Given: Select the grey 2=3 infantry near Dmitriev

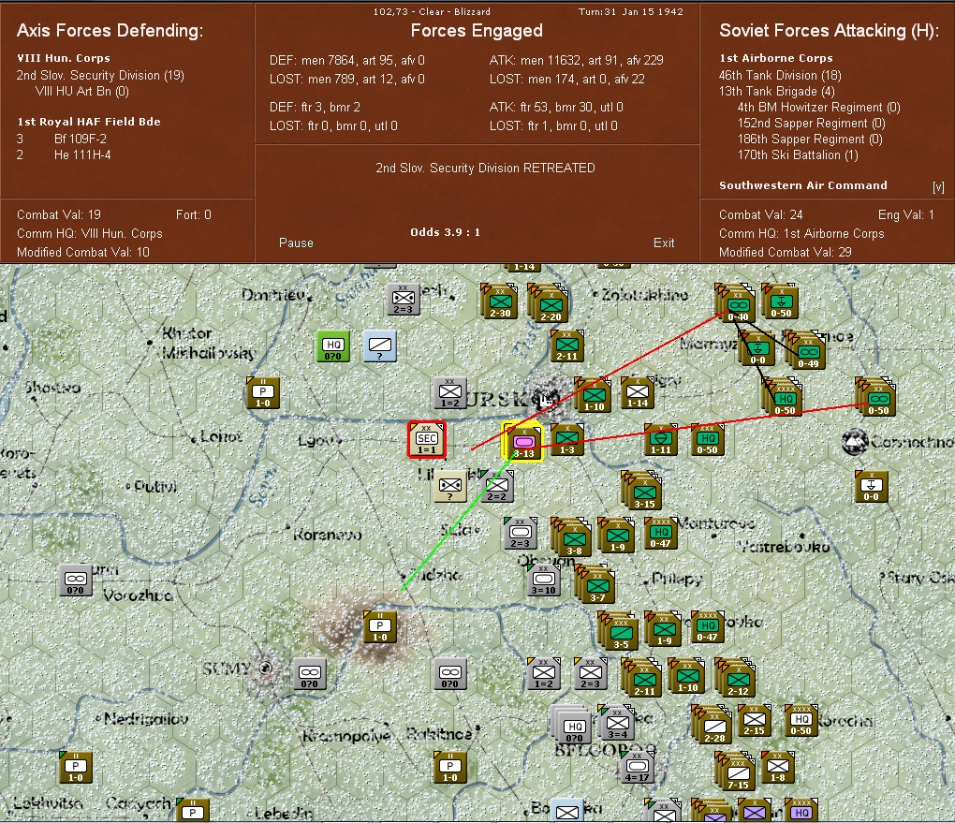Looking at the screenshot, I should (x=404, y=299).
